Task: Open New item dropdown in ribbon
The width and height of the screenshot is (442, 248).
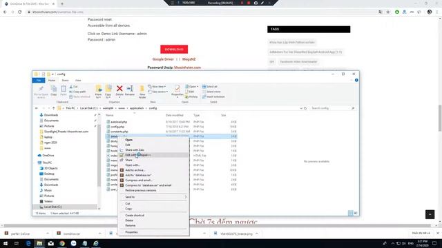Action: [x=157, y=87]
